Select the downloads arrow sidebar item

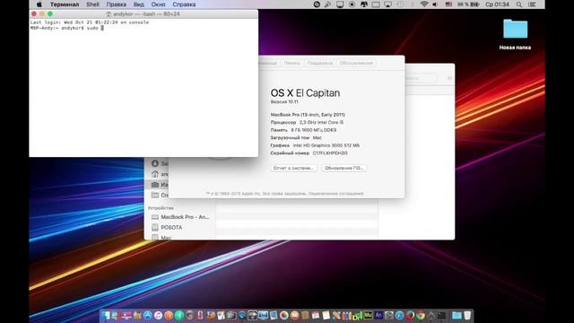point(155,163)
